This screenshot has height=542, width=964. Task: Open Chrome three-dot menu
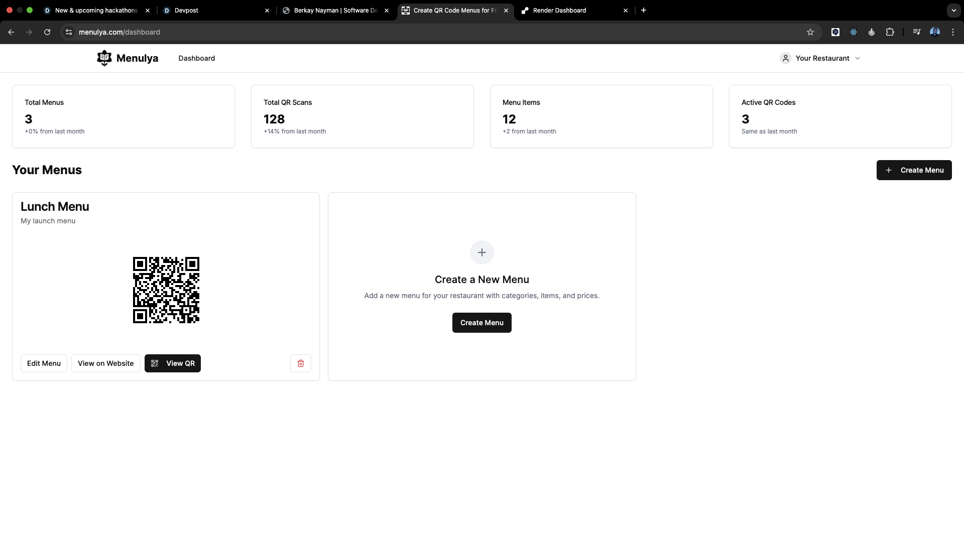click(952, 32)
